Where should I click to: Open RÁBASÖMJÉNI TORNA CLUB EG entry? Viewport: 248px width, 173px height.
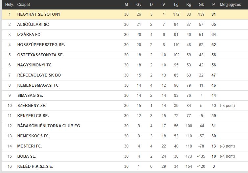click(49, 126)
